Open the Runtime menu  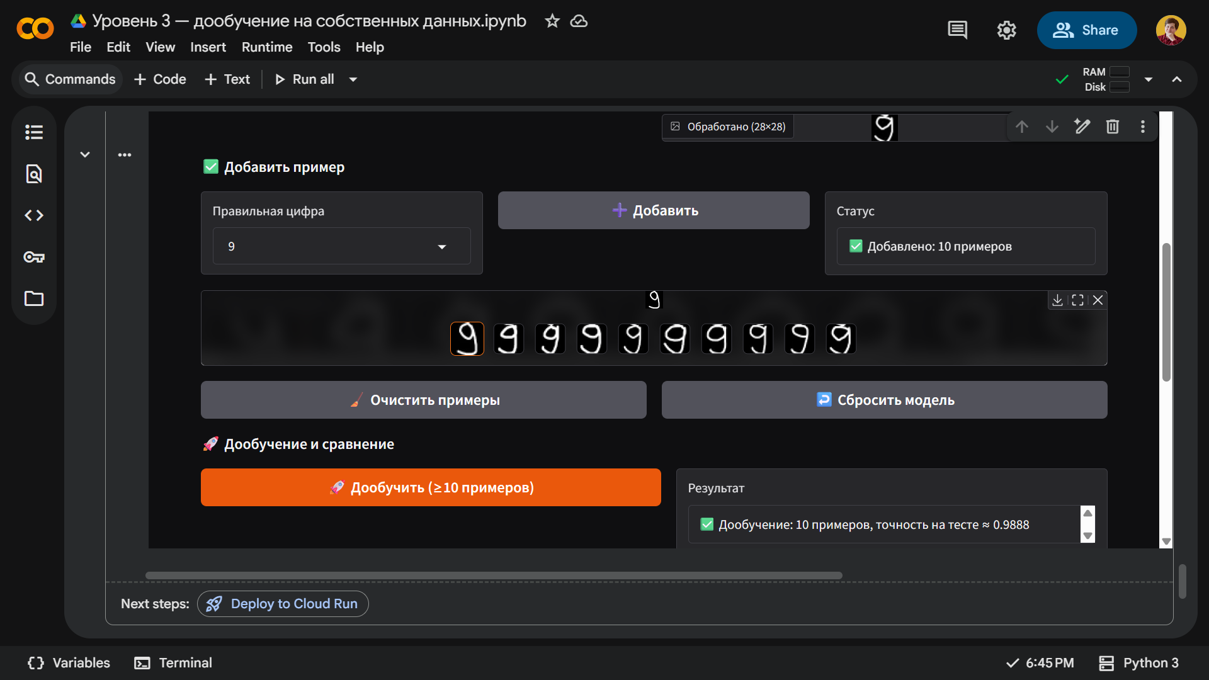(267, 47)
